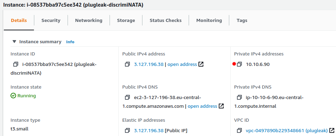Click external link icon beside Public IPv4 open address

[201, 64]
